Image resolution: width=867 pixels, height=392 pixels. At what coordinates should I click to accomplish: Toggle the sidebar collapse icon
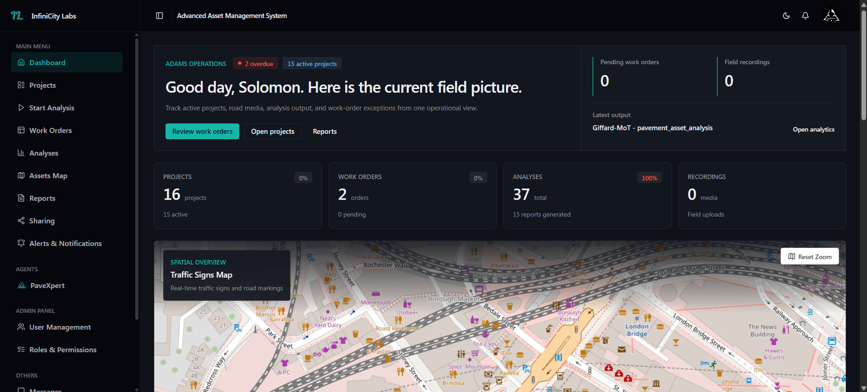point(160,16)
